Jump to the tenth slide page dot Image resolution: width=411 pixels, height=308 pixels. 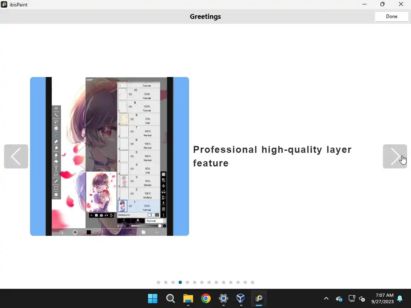tap(224, 282)
